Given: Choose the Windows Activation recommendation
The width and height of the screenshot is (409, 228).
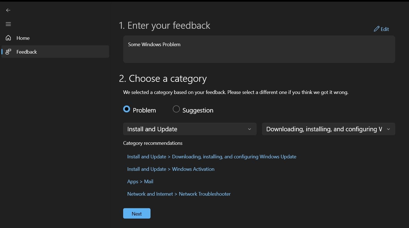Looking at the screenshot, I should coord(171,169).
